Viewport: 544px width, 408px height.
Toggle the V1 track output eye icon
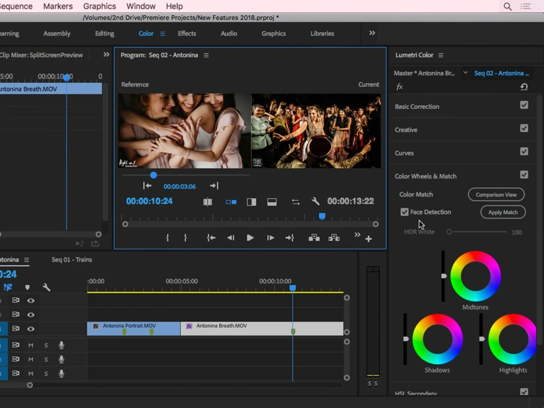(x=31, y=329)
